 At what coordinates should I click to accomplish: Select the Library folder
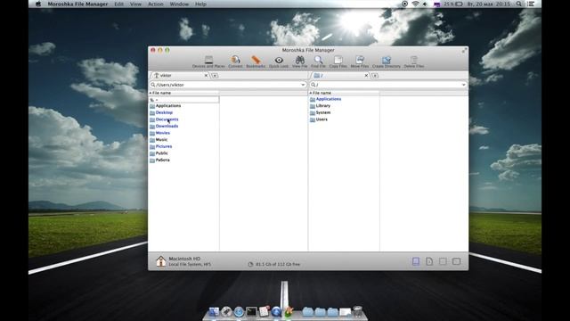click(x=344, y=106)
